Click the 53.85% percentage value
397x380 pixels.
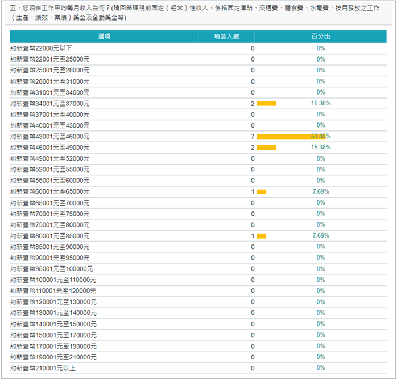[x=321, y=137]
